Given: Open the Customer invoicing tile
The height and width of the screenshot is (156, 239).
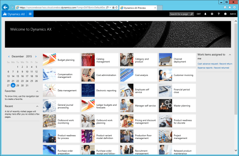Looking at the screenshot, I should (177, 75).
